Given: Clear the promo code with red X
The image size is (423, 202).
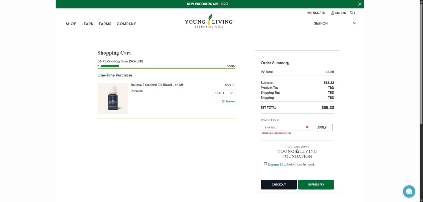Looking at the screenshot, I should tap(307, 127).
